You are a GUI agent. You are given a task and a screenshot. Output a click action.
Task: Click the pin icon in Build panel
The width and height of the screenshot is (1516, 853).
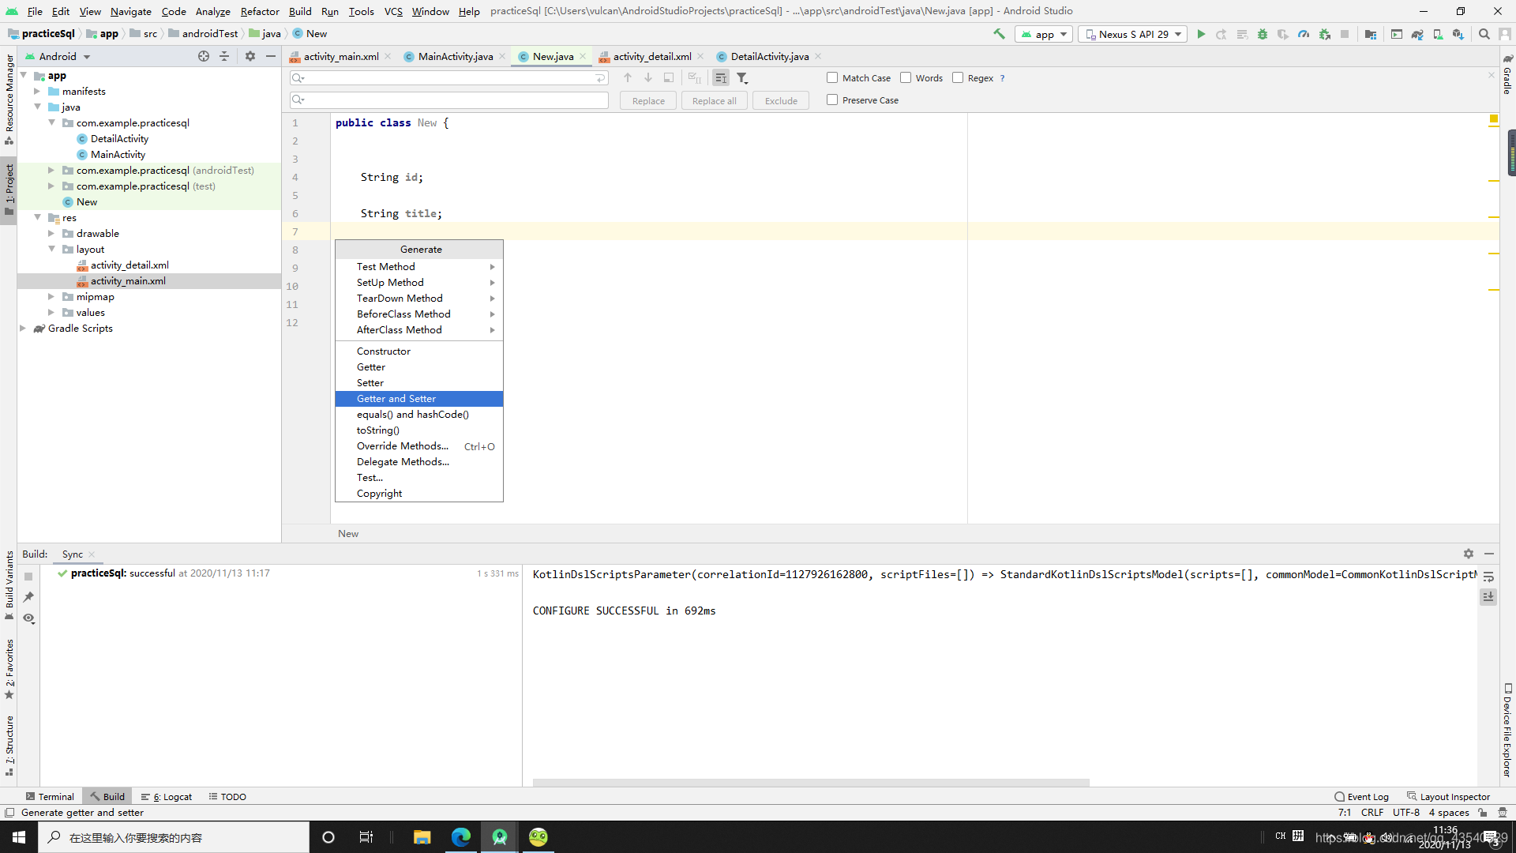click(28, 597)
